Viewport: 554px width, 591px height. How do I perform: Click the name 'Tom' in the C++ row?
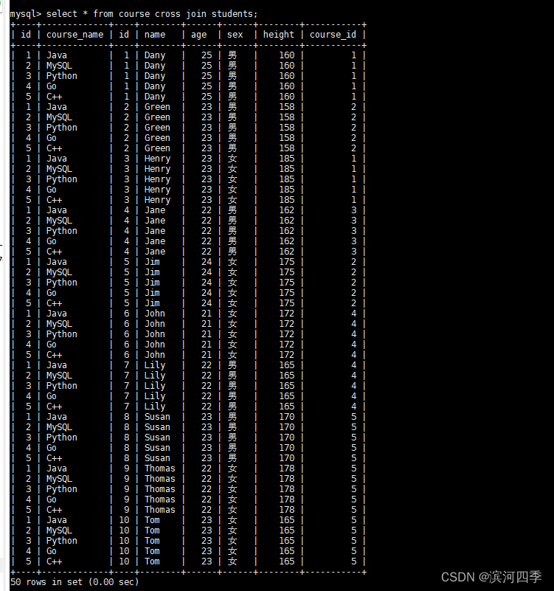coord(152,561)
